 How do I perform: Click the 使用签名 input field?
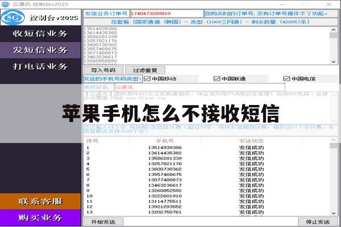click(199, 87)
